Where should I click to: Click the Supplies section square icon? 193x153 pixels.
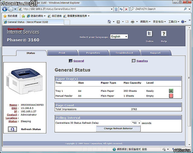pyautogui.click(x=134, y=61)
